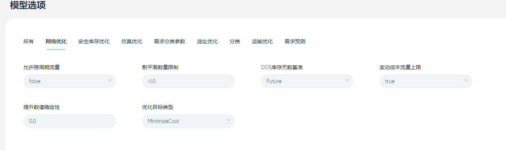Click the 割平面数量限制 label
Image resolution: width=506 pixels, height=150 pixels.
click(160, 68)
